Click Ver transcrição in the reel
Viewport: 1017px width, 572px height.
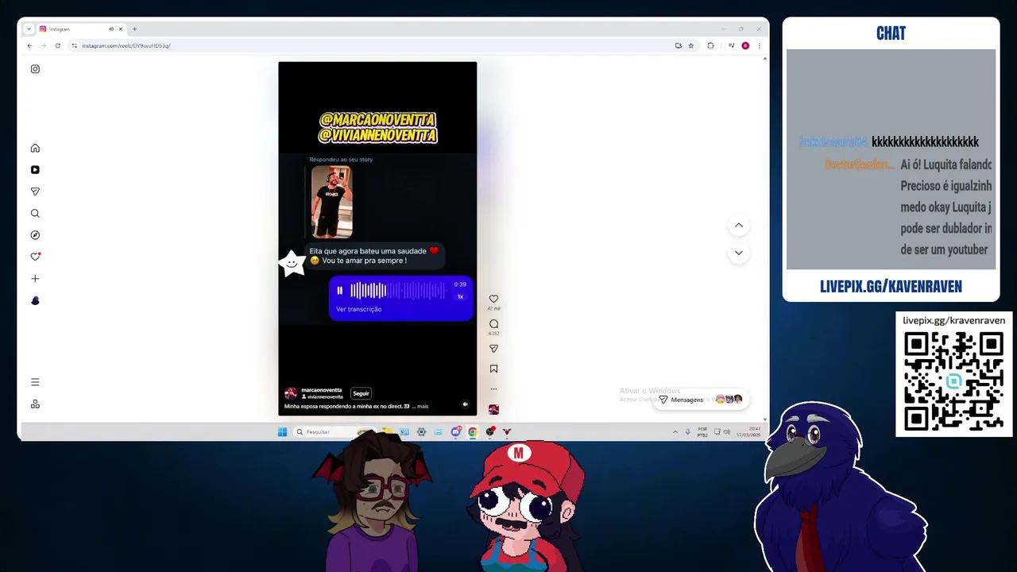click(358, 309)
